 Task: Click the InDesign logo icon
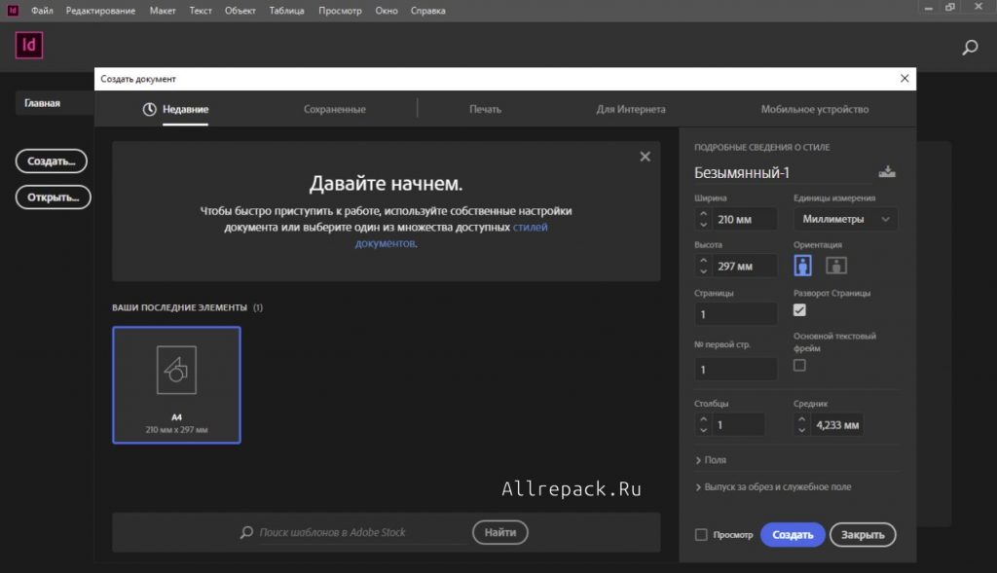tap(29, 46)
